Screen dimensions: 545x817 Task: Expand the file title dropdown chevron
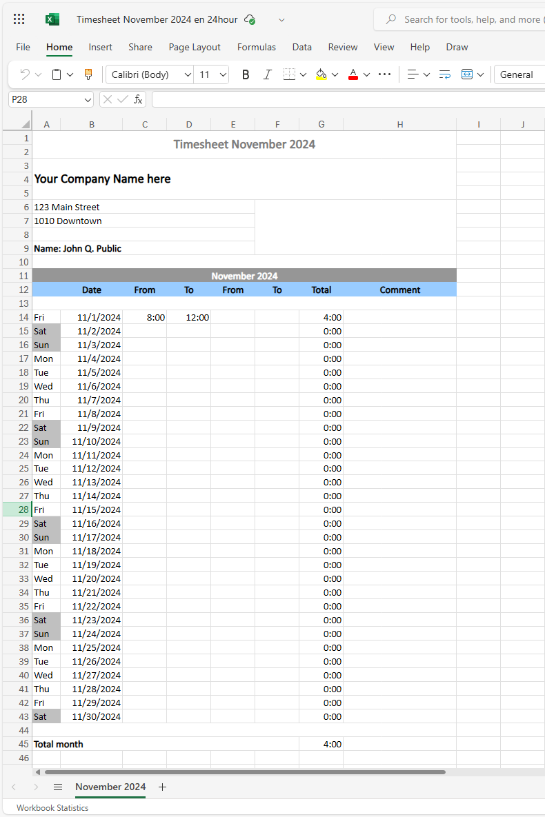click(281, 20)
